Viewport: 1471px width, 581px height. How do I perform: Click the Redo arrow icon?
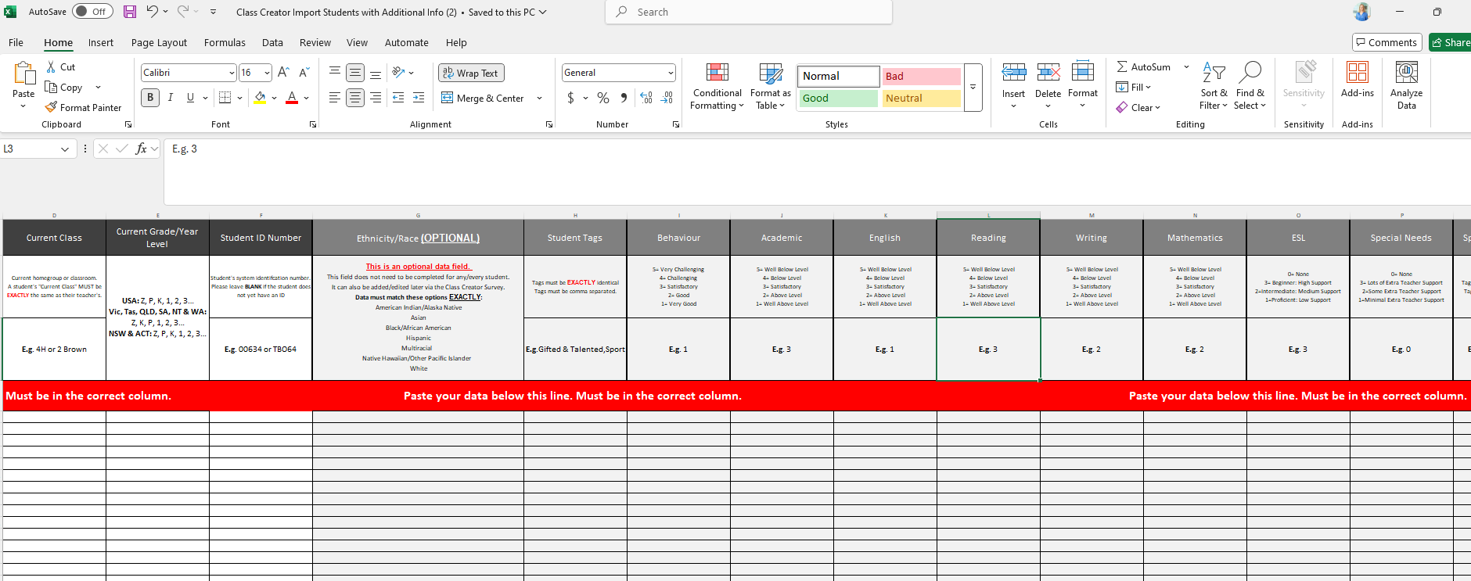pyautogui.click(x=183, y=12)
